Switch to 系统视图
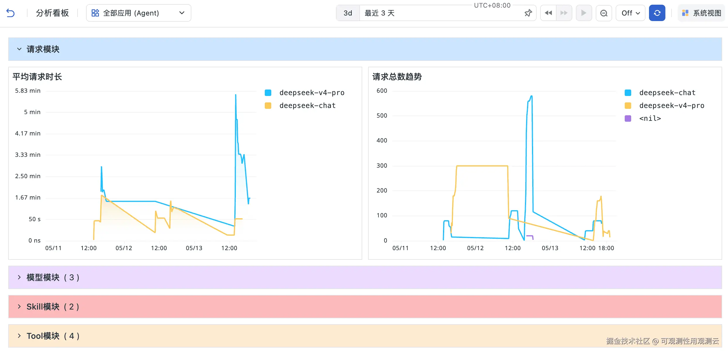Viewport: 728px width, 354px height. (701, 13)
